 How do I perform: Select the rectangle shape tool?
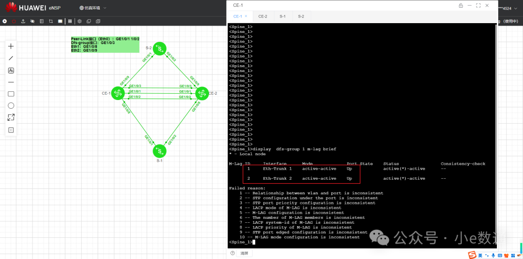click(11, 94)
